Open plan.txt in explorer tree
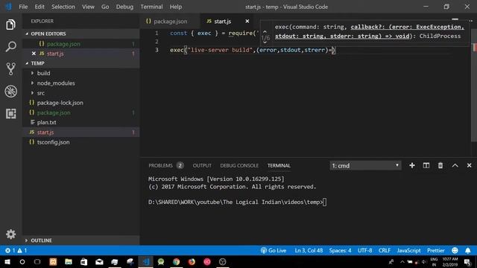This screenshot has height=268, width=477. (x=81, y=122)
